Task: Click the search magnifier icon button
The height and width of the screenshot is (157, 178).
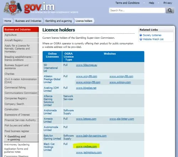Action: (x=170, y=10)
